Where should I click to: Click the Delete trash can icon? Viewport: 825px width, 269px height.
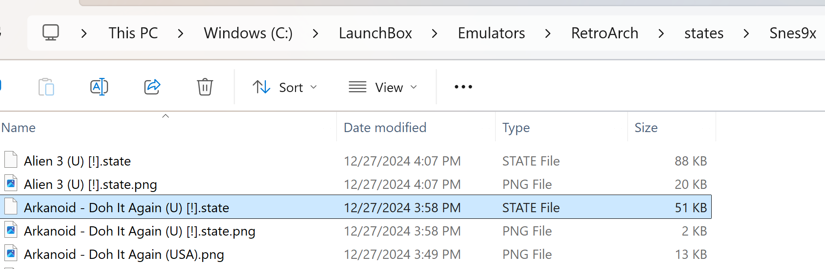click(205, 87)
